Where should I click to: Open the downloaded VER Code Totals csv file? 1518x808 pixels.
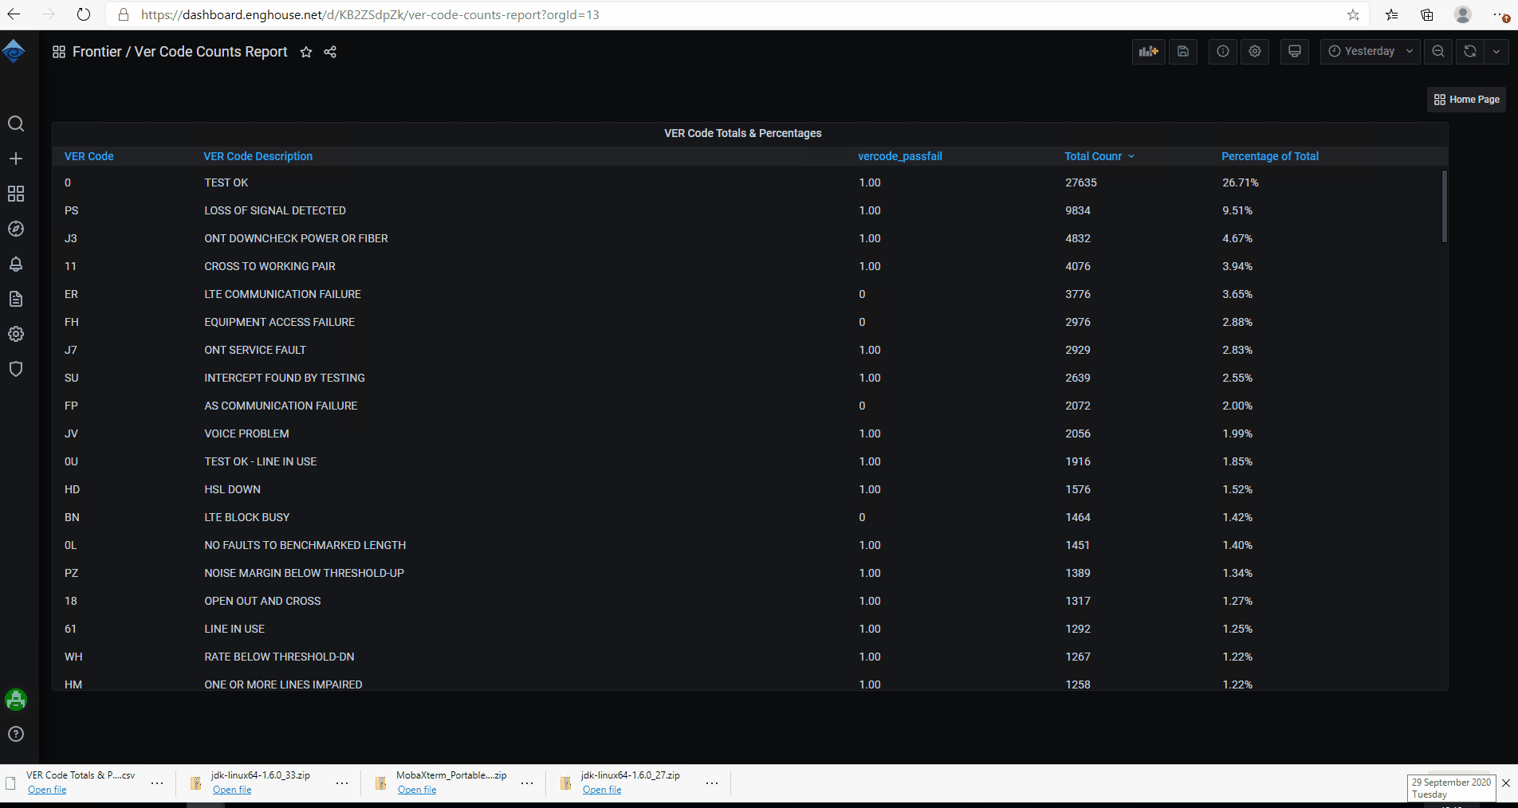[47, 789]
